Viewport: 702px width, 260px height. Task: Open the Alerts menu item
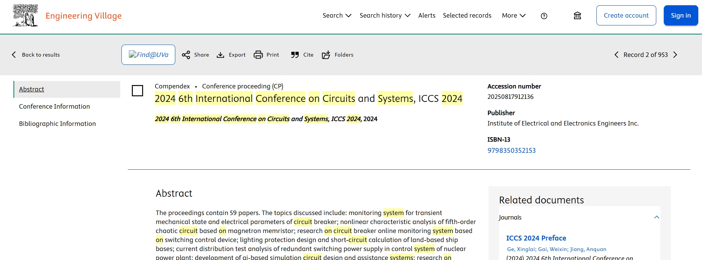coord(427,15)
